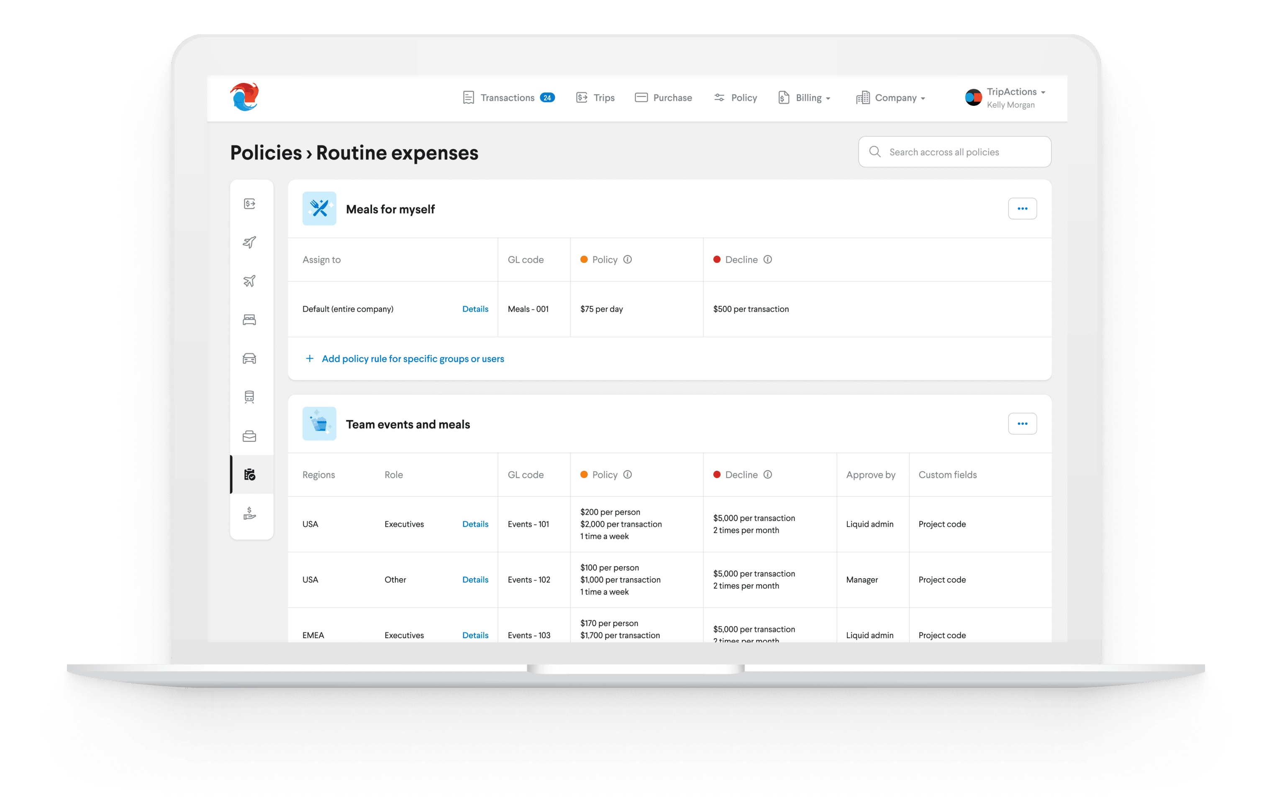This screenshot has width=1272, height=811.
Task: Click the Kelly Morgan user name
Action: pyautogui.click(x=1010, y=105)
